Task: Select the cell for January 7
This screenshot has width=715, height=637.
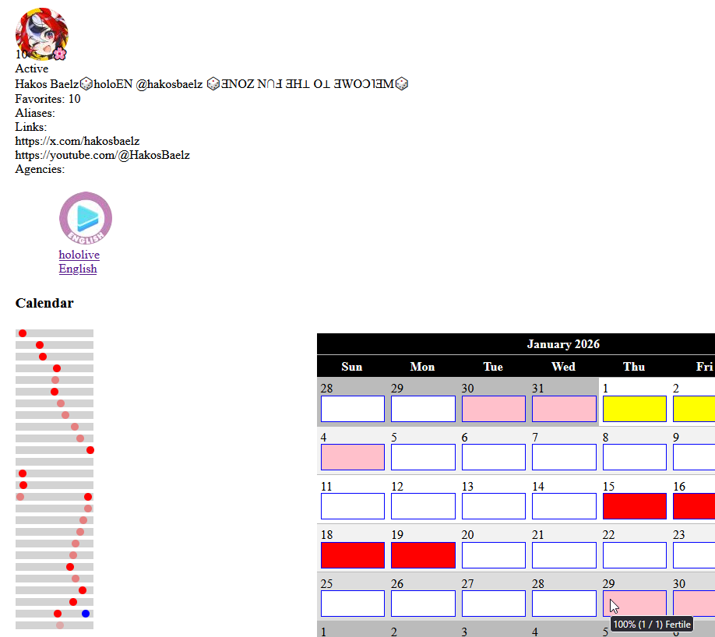Action: pyautogui.click(x=564, y=457)
